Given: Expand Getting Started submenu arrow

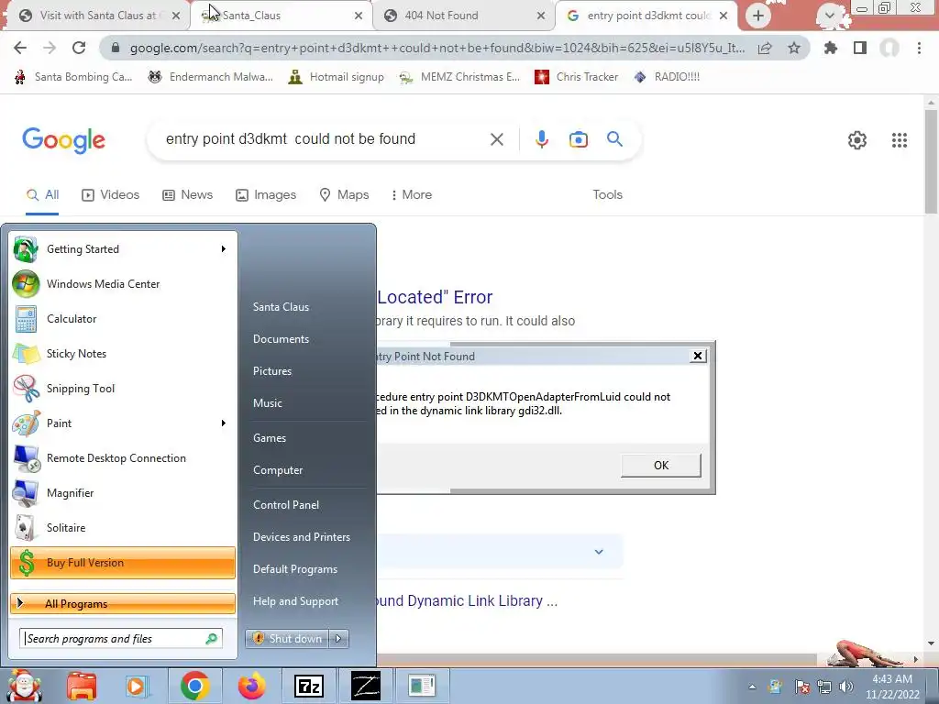Looking at the screenshot, I should pyautogui.click(x=224, y=249).
